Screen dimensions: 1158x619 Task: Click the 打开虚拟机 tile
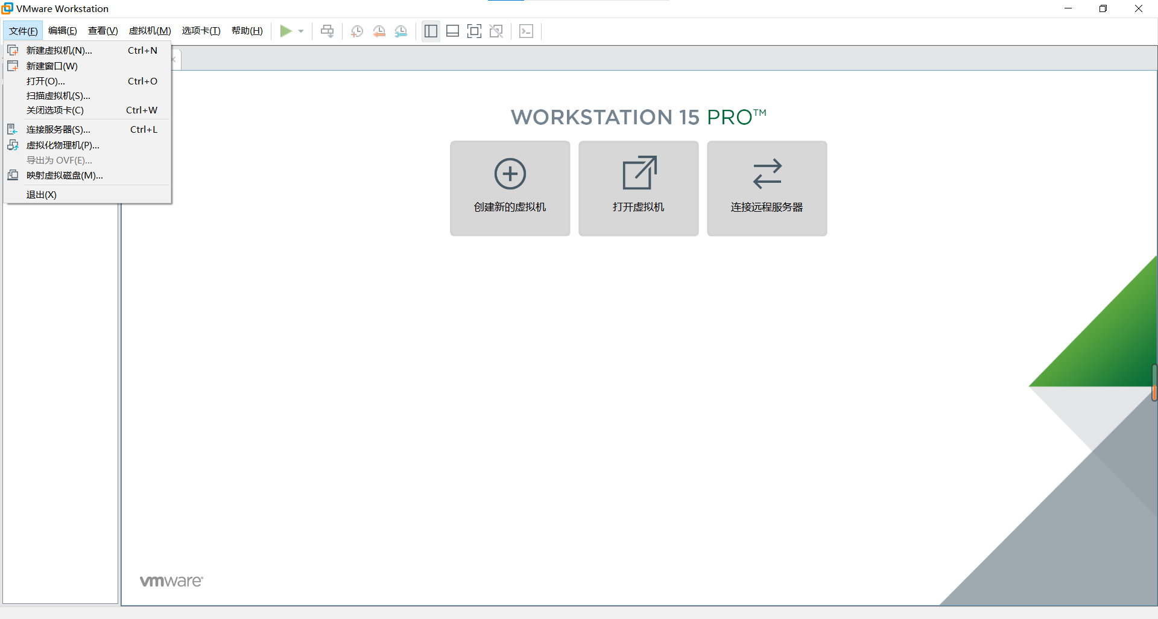point(639,188)
